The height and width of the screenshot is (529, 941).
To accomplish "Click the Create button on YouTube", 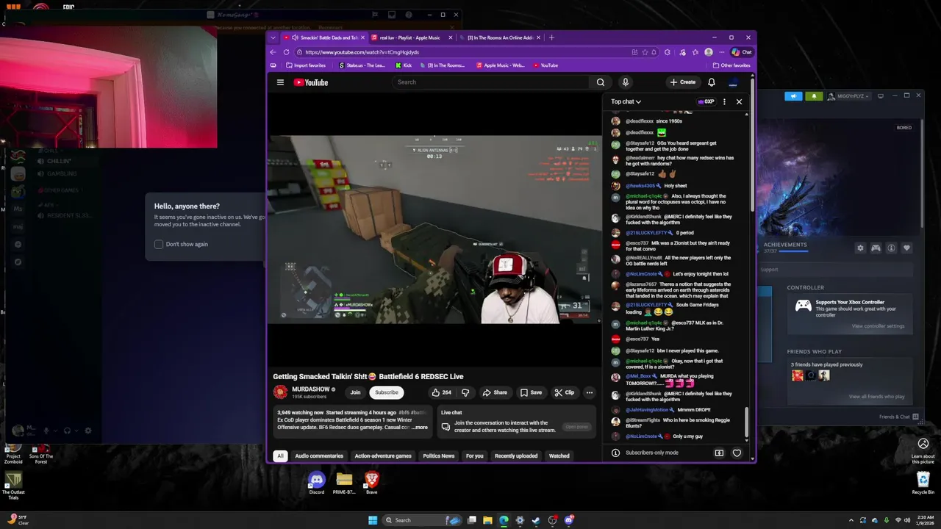I will tap(682, 82).
